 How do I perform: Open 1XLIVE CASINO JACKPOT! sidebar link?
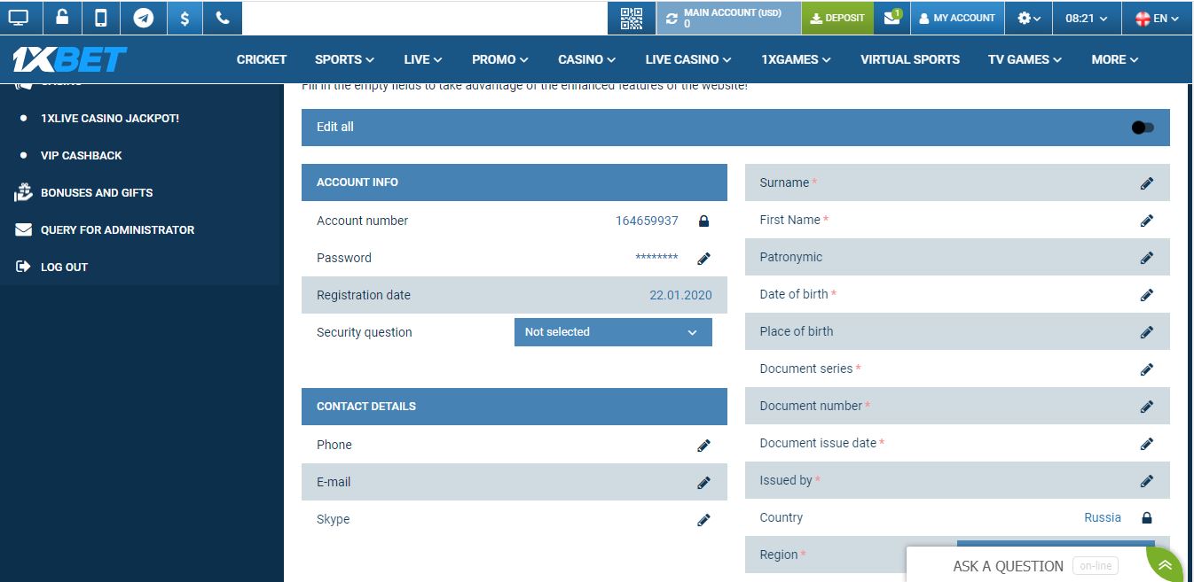(110, 118)
